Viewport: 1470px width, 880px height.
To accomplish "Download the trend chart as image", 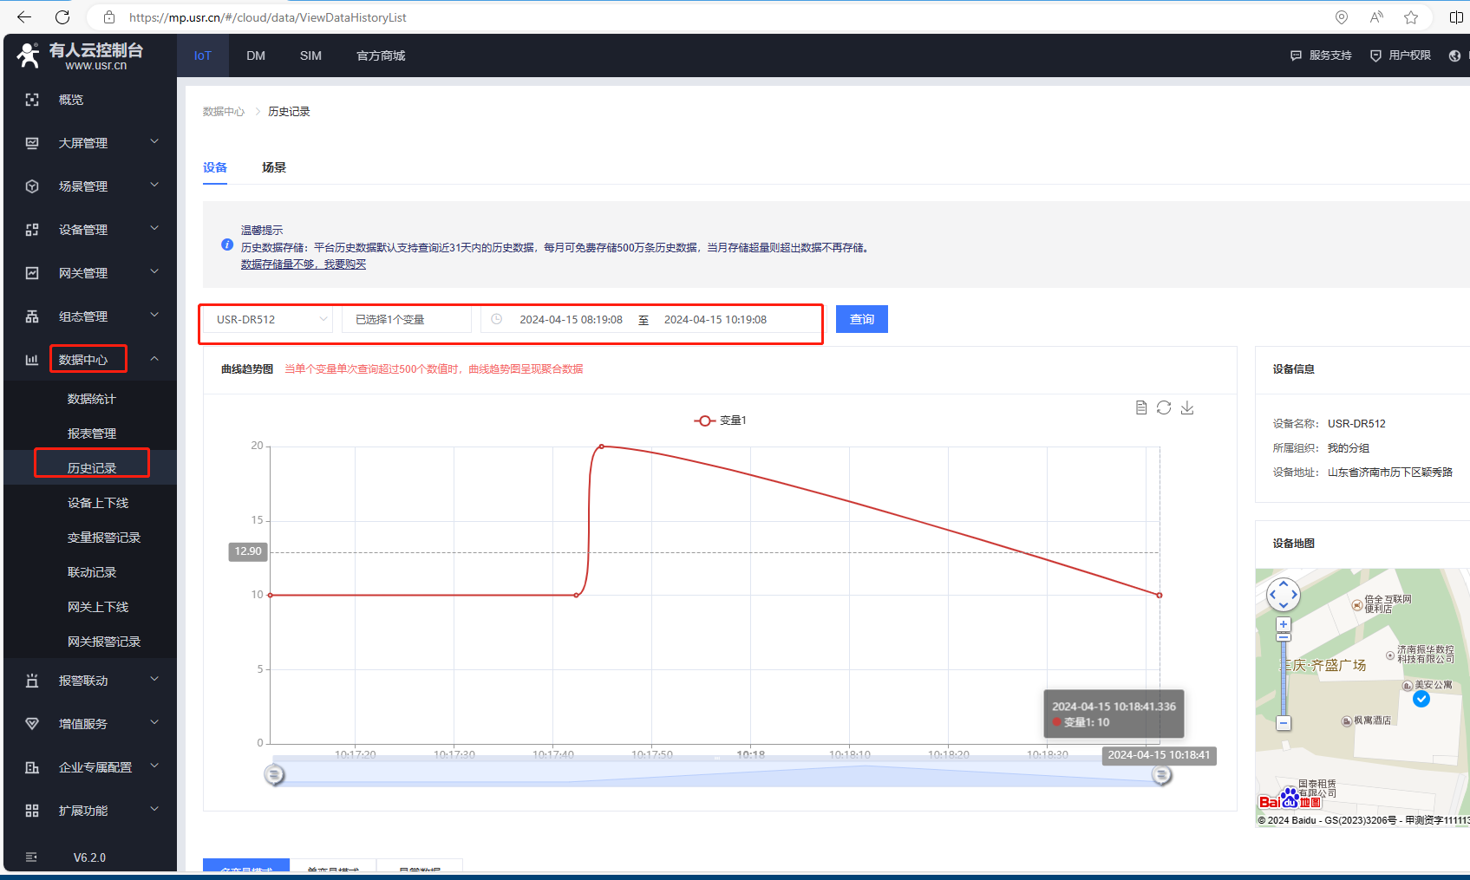I will [x=1187, y=407].
